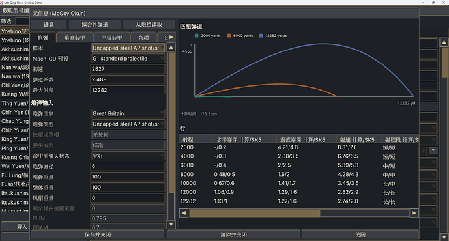Image resolution: width=449 pixels, height=241 pixels.
Task: Open the disabled 弹头方案 dropdown
Action: point(128,145)
